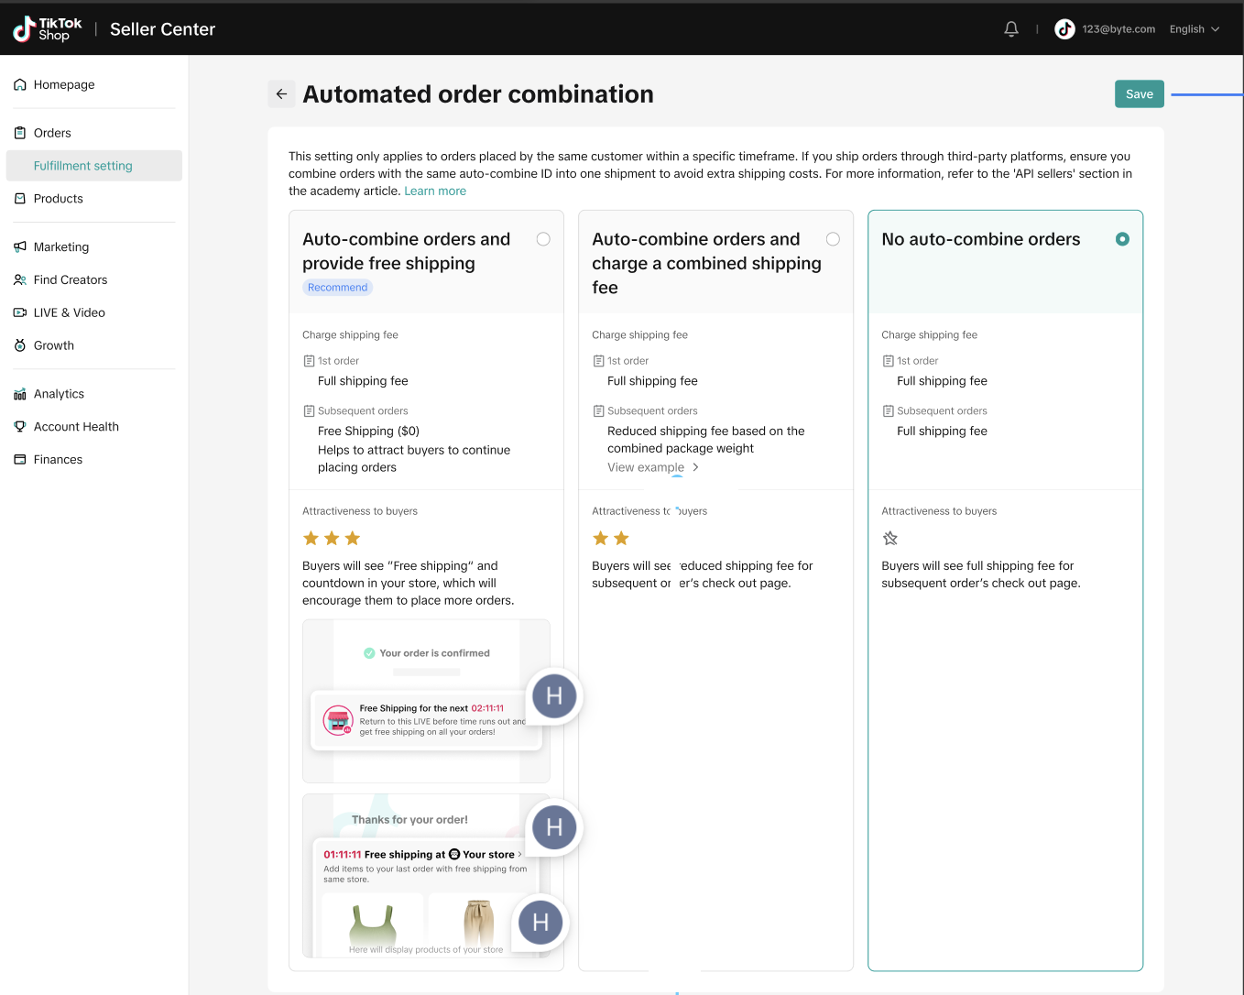Open Fulfillment setting in sidebar
This screenshot has height=995, width=1244.
pos(83,166)
